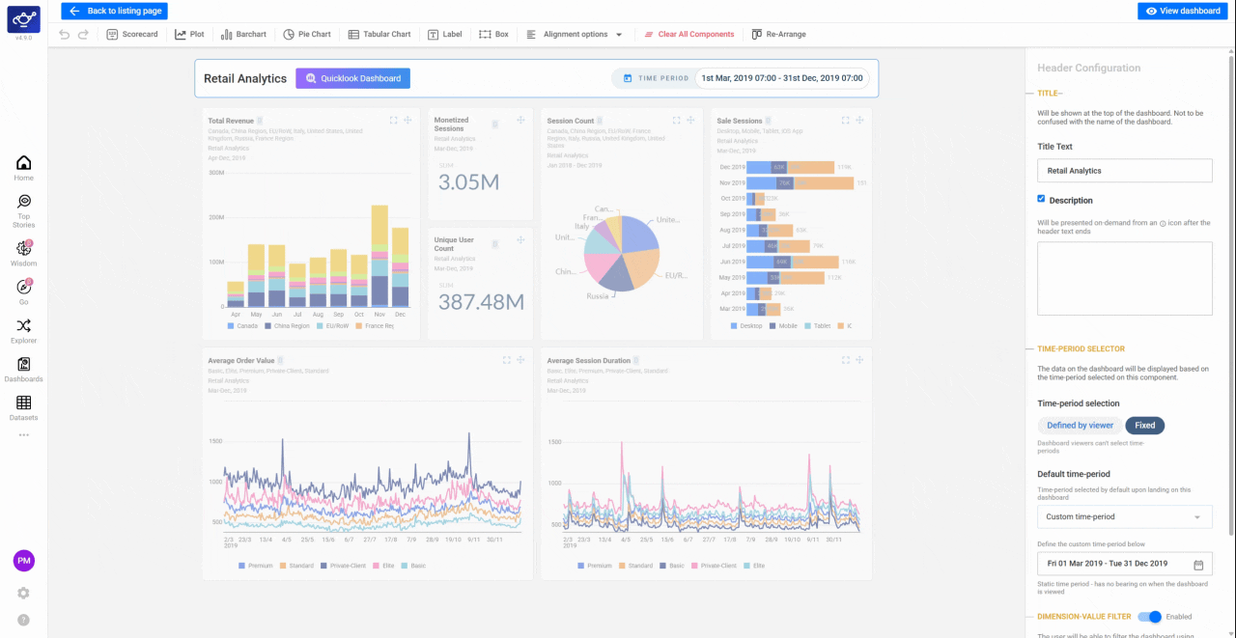Click move handle on Total Revenue
Viewport: 1236px width, 638px height.
[407, 121]
